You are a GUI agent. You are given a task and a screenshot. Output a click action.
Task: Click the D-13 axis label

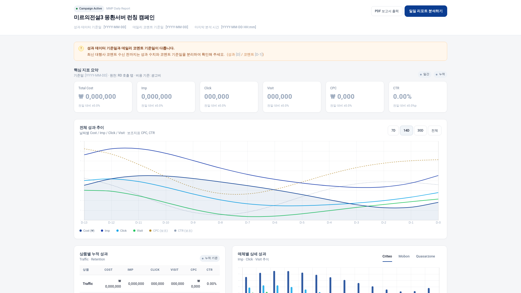[x=84, y=222]
